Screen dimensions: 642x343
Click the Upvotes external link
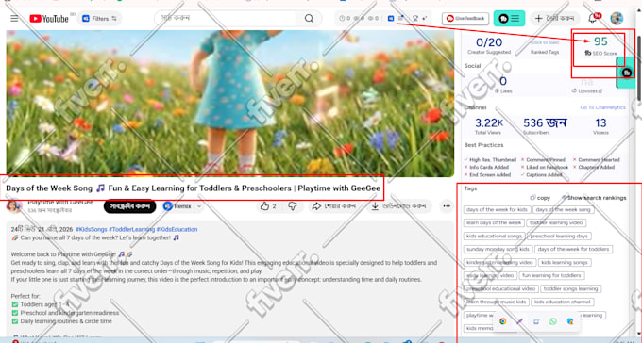coord(587,91)
